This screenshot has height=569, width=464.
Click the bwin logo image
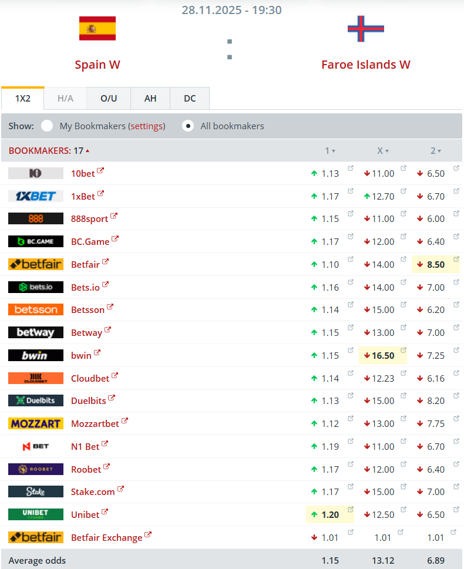[x=36, y=355]
